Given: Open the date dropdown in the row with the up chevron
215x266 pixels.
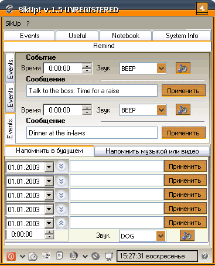Looking at the screenshot, I should coord(49,223).
